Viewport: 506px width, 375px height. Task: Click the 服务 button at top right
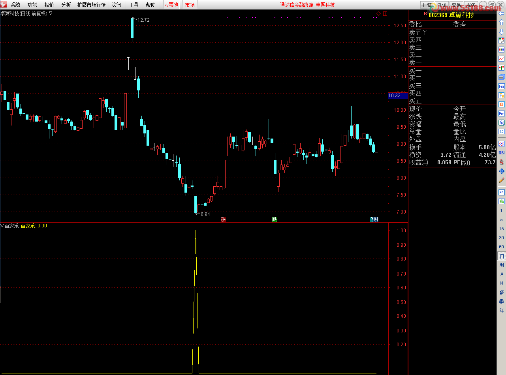471,5
